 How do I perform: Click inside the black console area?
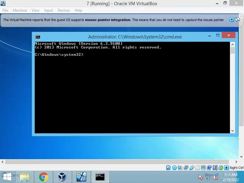click(132, 88)
